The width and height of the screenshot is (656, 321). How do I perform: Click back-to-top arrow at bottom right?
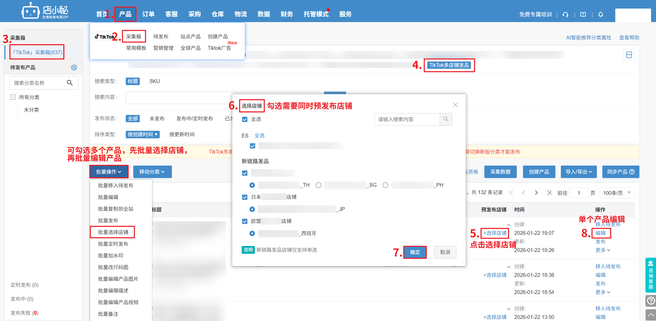click(650, 315)
